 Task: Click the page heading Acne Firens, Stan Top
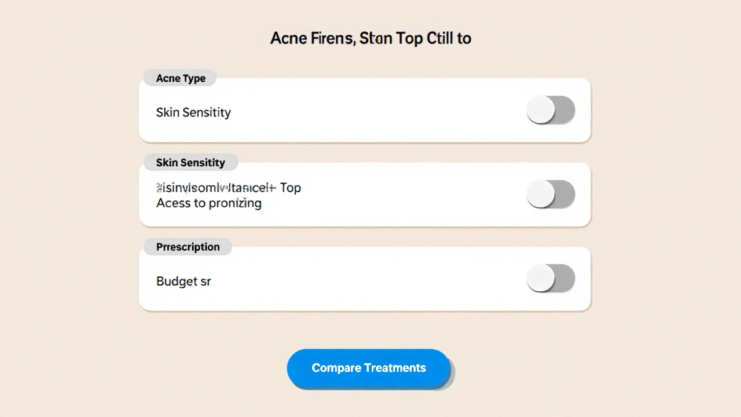[x=370, y=39]
